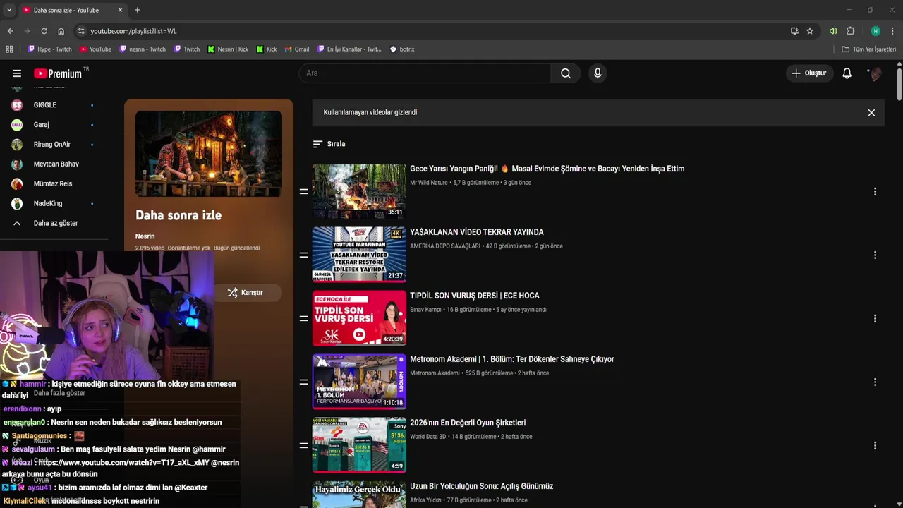Image resolution: width=903 pixels, height=508 pixels.
Task: Close the Daha sonra izle tab
Action: (120, 10)
